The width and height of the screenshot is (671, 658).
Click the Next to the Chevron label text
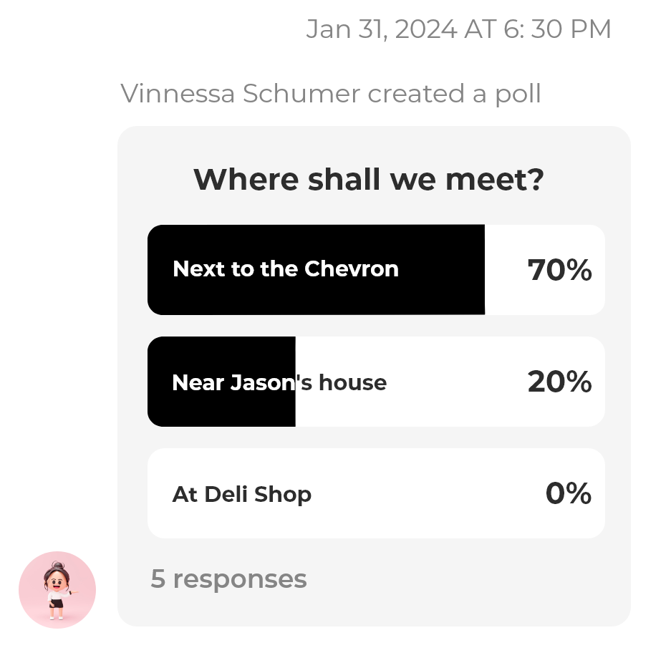pyautogui.click(x=286, y=268)
